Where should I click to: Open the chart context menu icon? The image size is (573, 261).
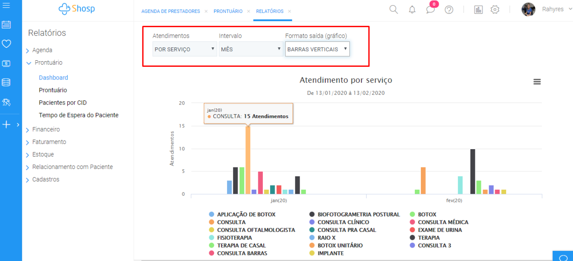point(537,82)
